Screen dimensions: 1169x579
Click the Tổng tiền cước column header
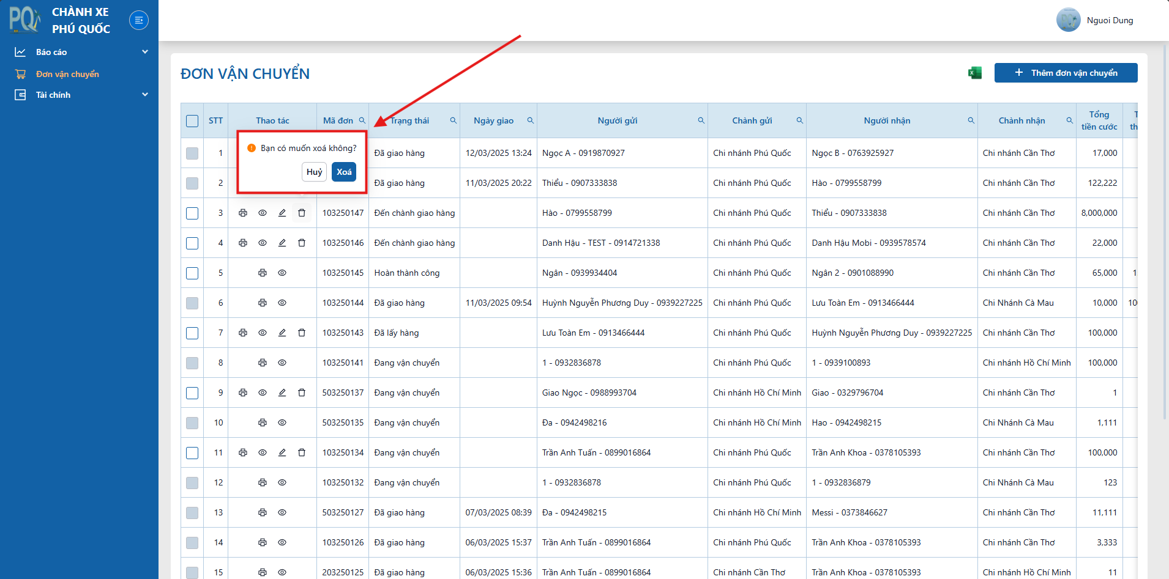point(1099,120)
